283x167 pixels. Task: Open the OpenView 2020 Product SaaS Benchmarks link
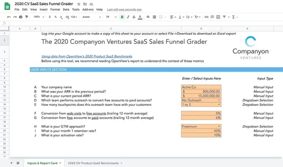pyautogui.click(x=87, y=56)
